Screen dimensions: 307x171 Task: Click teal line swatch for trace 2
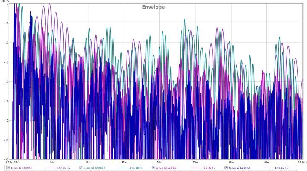coord(122,168)
